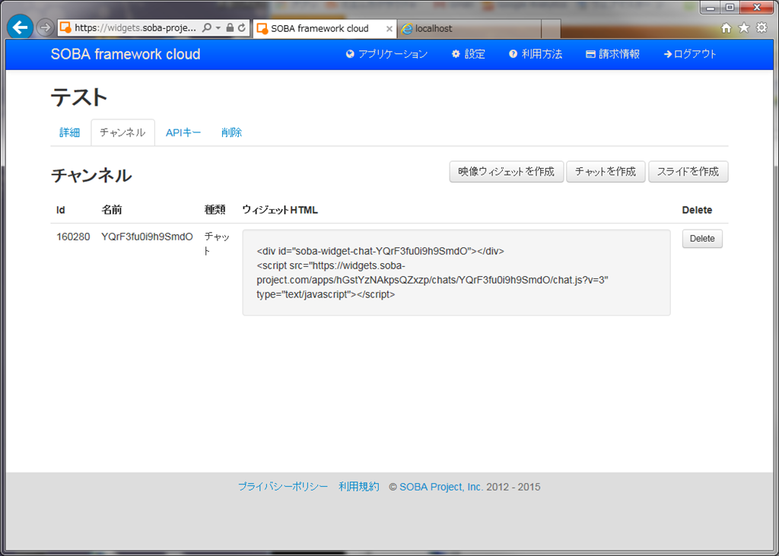Click the ログアウト logout link
Viewport: 779px width, 556px height.
tap(690, 54)
